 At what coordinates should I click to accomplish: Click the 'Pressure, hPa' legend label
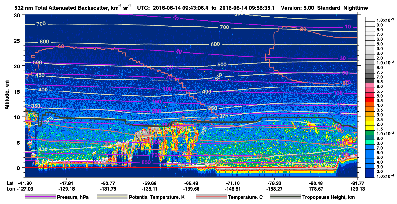tap(73, 198)
